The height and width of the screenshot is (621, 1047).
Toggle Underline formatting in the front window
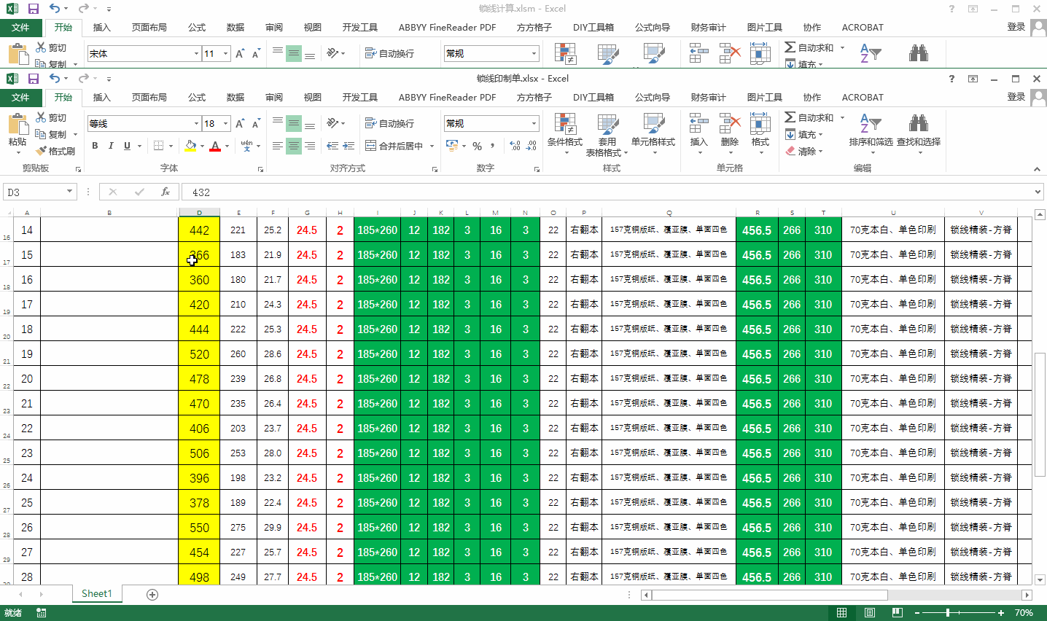pos(127,146)
